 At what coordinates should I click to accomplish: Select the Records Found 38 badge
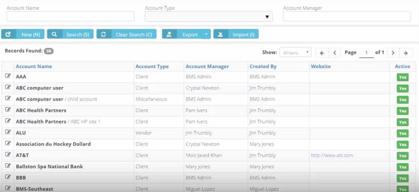[49, 51]
